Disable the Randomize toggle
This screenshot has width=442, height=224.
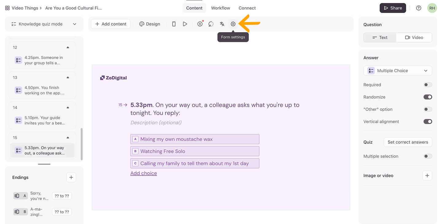[428, 97]
